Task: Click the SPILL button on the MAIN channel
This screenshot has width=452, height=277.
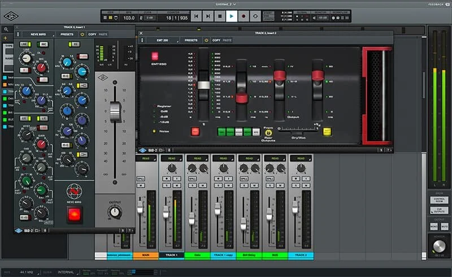Action: pyautogui.click(x=141, y=179)
